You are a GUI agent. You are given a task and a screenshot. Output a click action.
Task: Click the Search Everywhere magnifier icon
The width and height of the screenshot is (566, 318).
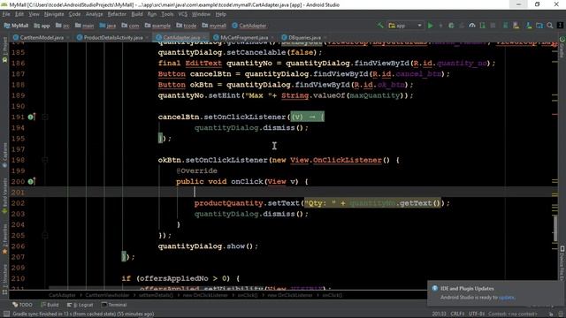[550, 26]
